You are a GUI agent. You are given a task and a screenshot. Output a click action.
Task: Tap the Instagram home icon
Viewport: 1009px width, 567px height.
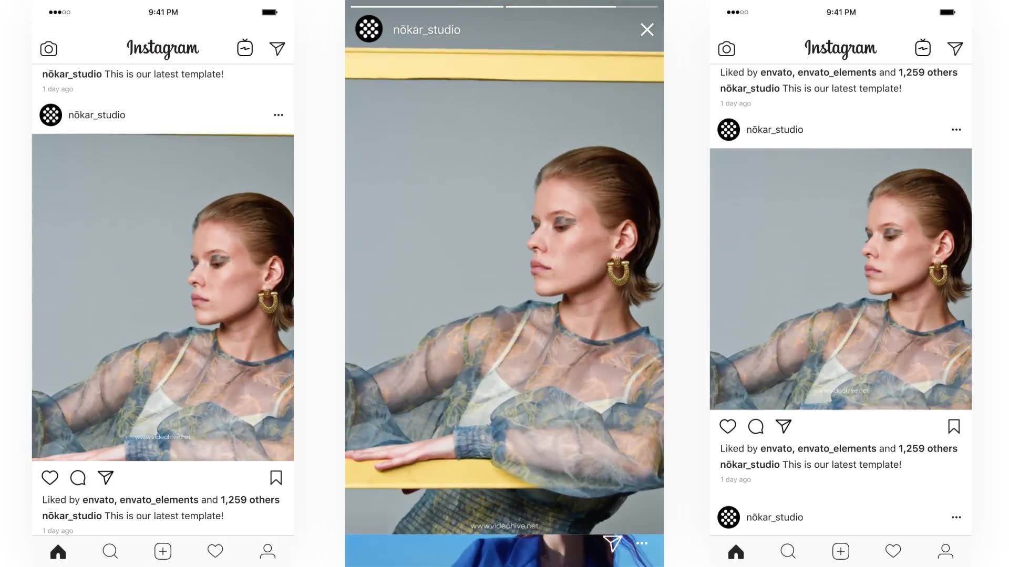pyautogui.click(x=58, y=551)
